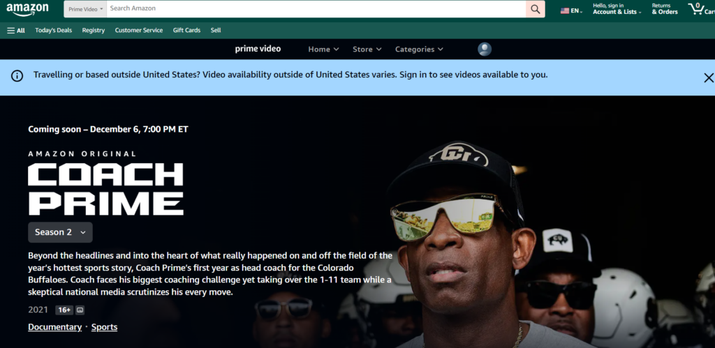Open the All hamburger menu
This screenshot has height=348, width=715.
pos(16,31)
